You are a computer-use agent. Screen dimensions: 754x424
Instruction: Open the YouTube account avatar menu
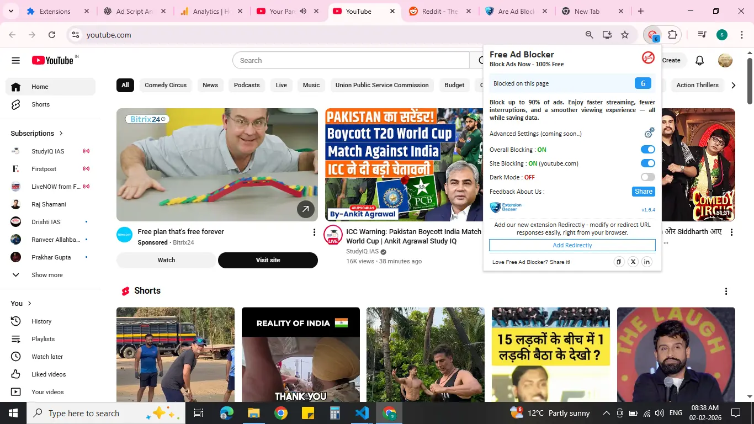pos(725,61)
